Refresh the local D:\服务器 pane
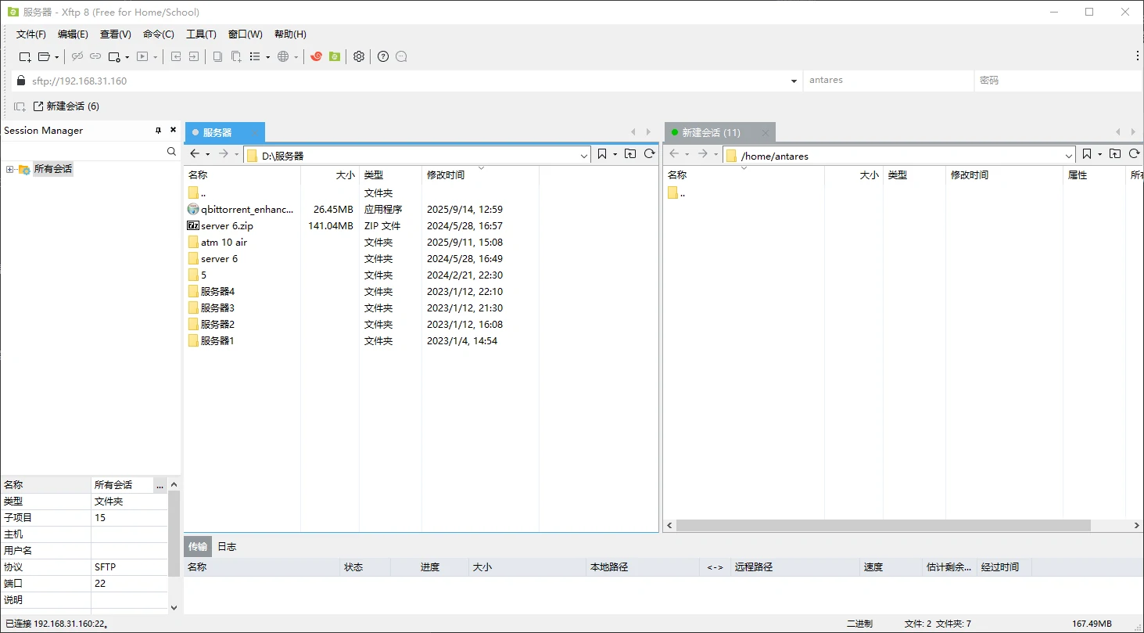 (x=649, y=154)
